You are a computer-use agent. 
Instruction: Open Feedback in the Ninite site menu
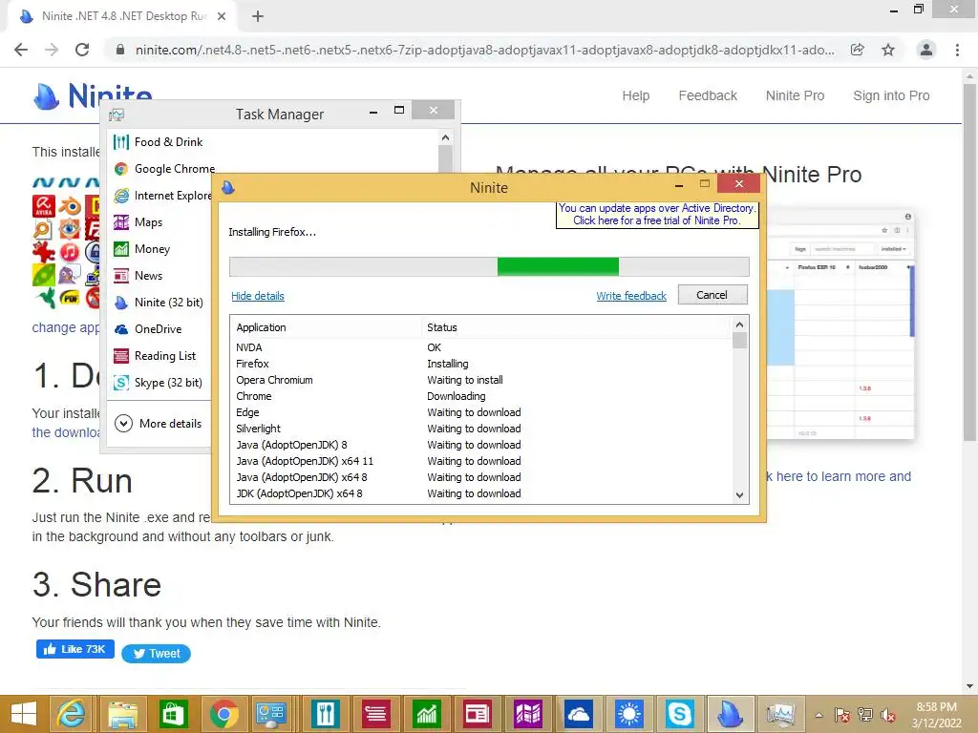pos(708,96)
